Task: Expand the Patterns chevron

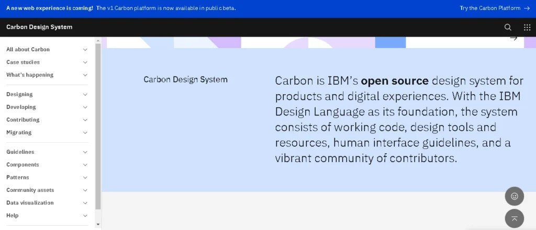Action: (x=85, y=177)
